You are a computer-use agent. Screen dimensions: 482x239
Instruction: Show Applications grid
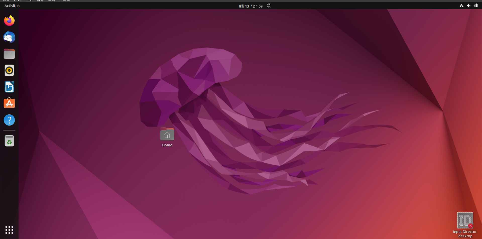pos(9,230)
